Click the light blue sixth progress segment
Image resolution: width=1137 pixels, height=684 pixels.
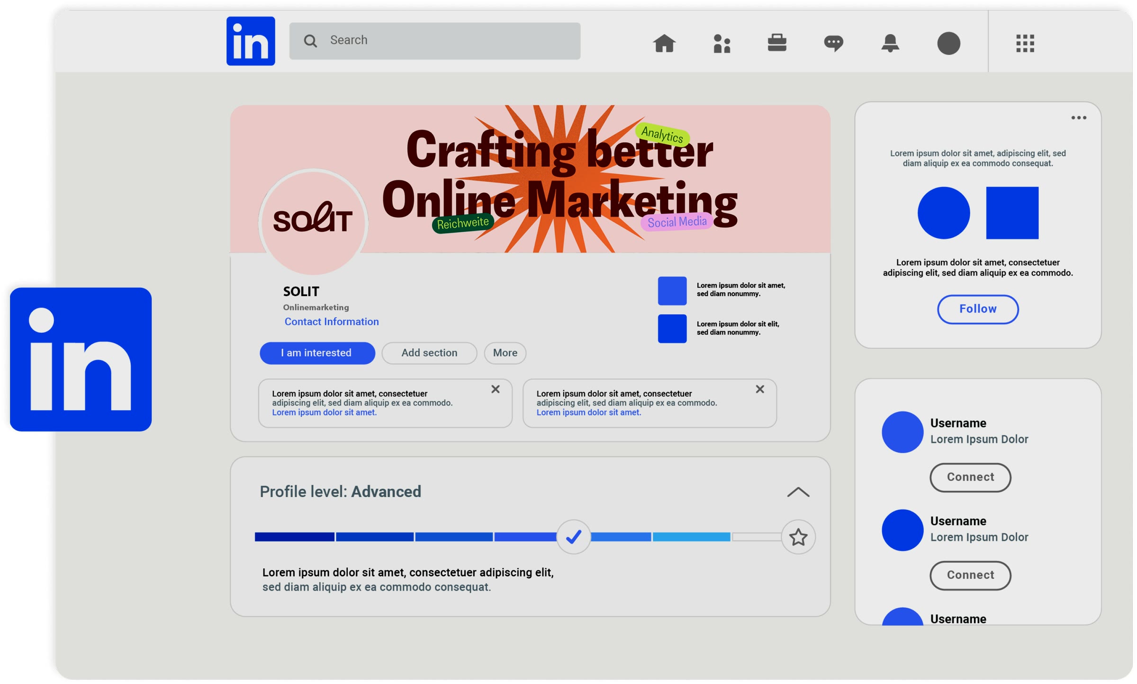pyautogui.click(x=691, y=537)
